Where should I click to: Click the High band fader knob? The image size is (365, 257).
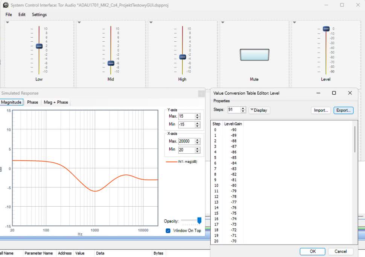click(182, 57)
